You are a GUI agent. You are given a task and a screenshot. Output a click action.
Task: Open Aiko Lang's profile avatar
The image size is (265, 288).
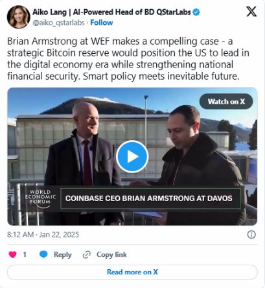19,17
